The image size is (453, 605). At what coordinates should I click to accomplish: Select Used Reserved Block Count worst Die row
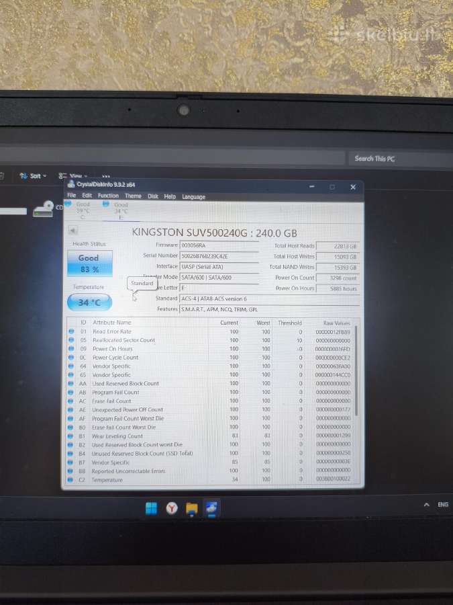[210, 444]
